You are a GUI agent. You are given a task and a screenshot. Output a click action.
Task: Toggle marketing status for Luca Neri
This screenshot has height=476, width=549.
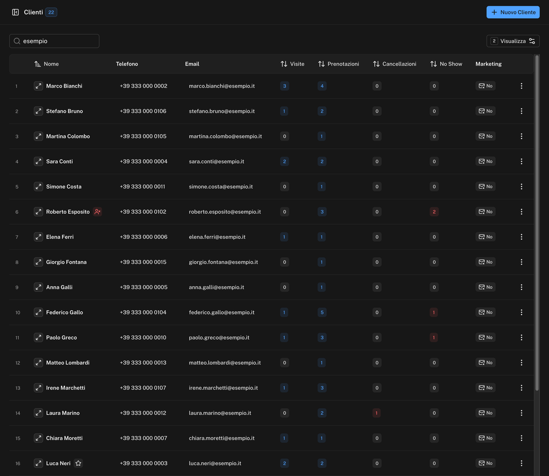point(485,463)
